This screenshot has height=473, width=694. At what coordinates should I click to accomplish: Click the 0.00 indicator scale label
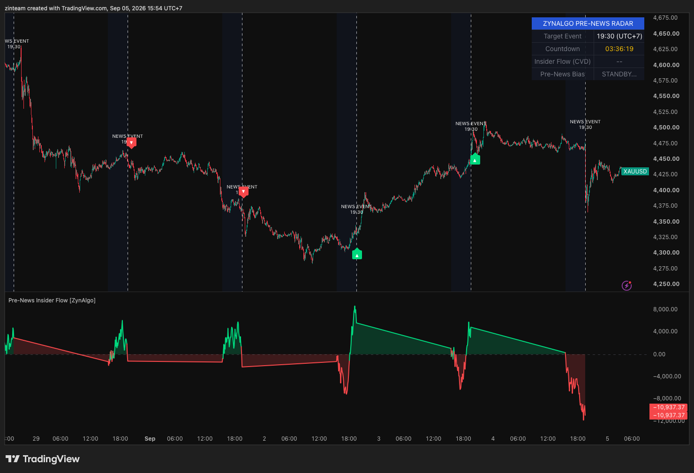coord(659,354)
